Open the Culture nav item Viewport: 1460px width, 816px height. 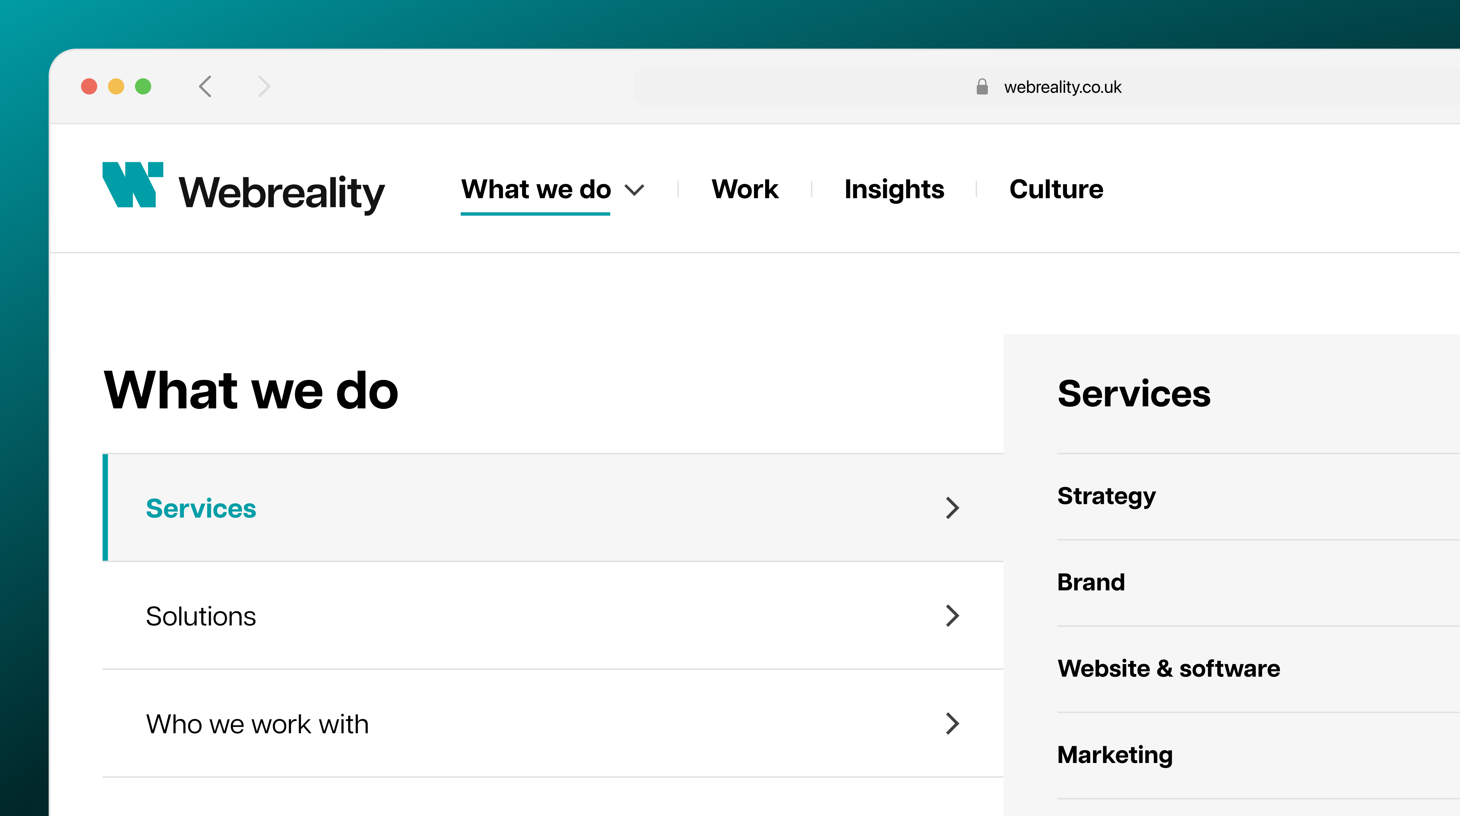click(x=1056, y=189)
